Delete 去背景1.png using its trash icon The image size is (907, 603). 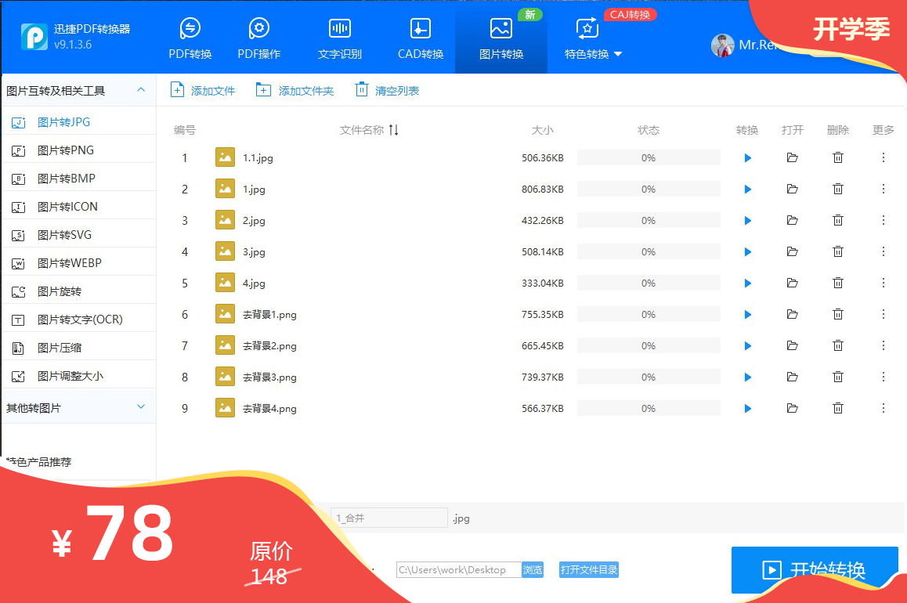(837, 314)
